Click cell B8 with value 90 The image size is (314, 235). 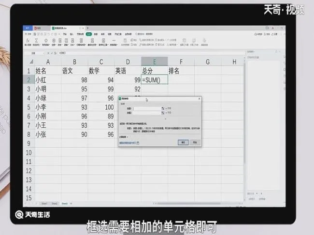[74, 134]
